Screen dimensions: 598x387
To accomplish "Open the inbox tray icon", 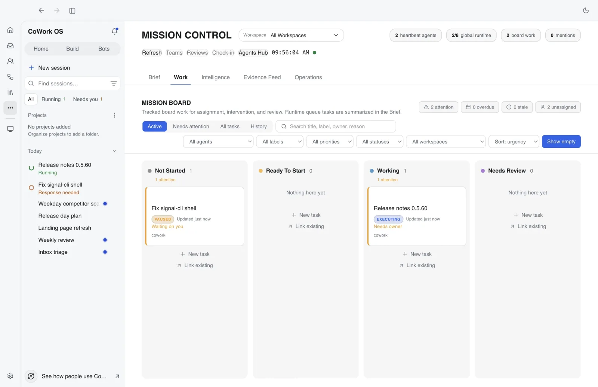I will [x=10, y=46].
